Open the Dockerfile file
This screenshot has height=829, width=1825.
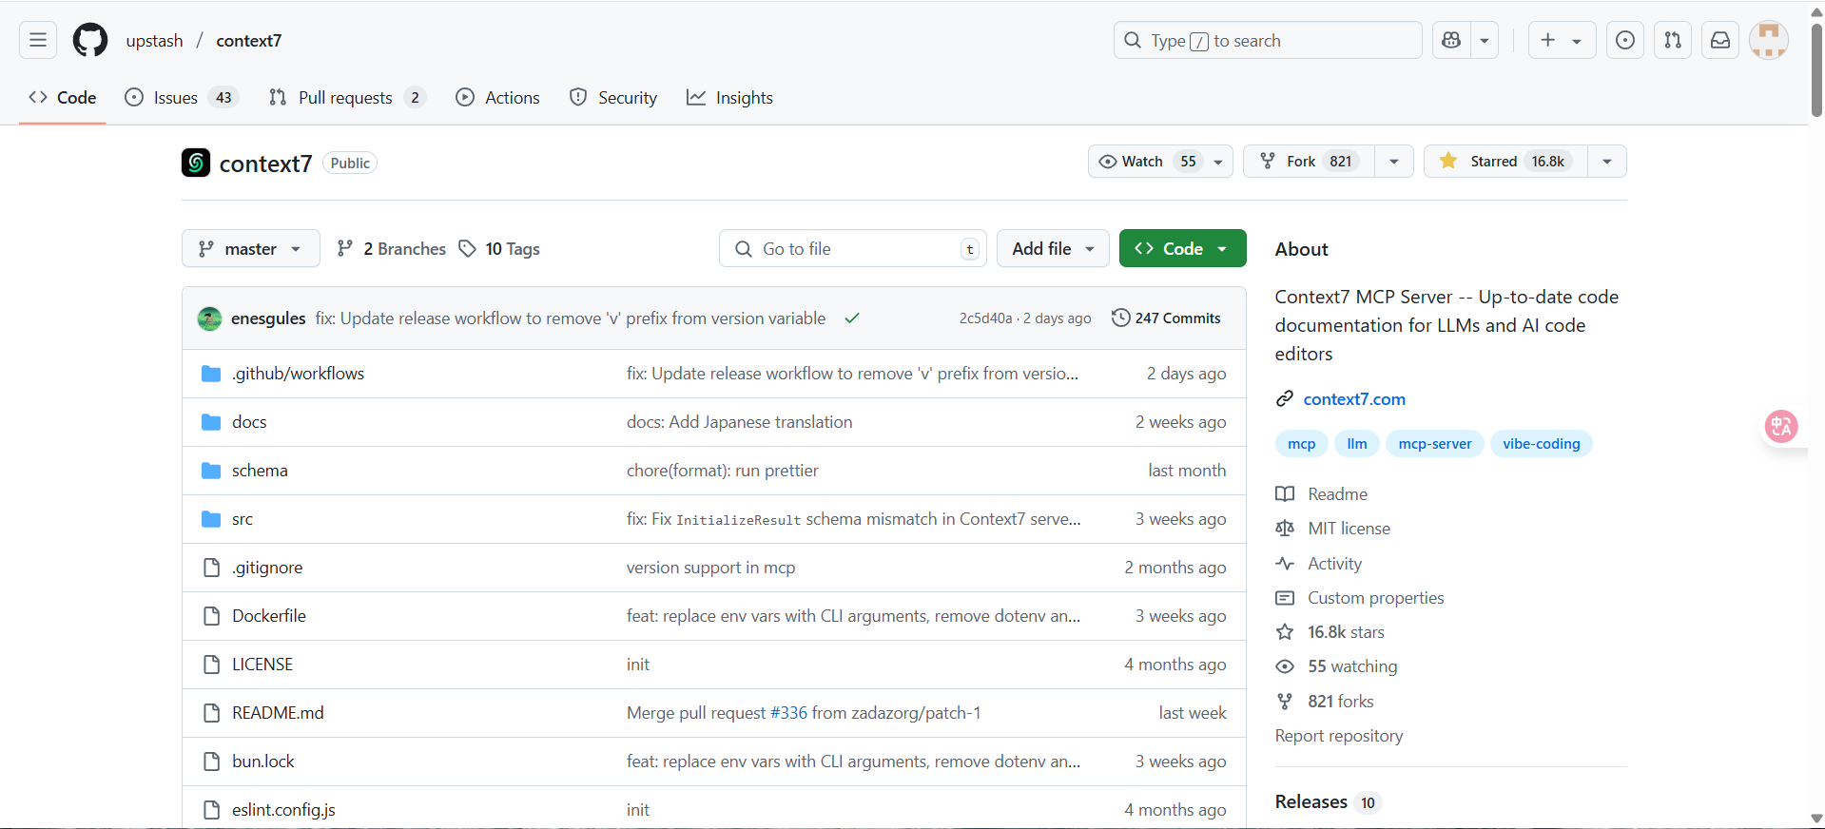(269, 616)
